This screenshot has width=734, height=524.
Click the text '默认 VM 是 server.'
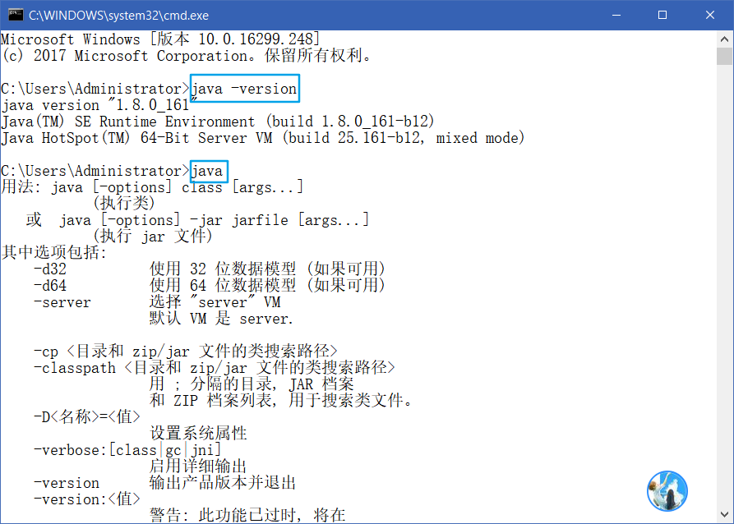click(x=221, y=319)
